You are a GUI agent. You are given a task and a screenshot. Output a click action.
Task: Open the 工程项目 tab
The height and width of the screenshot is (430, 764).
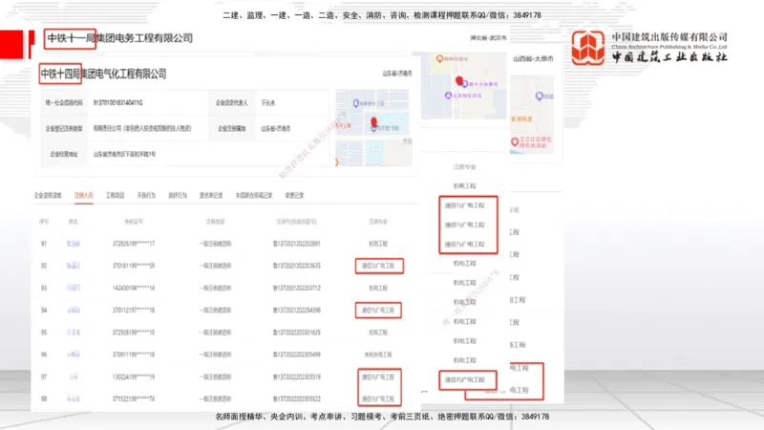pos(115,196)
